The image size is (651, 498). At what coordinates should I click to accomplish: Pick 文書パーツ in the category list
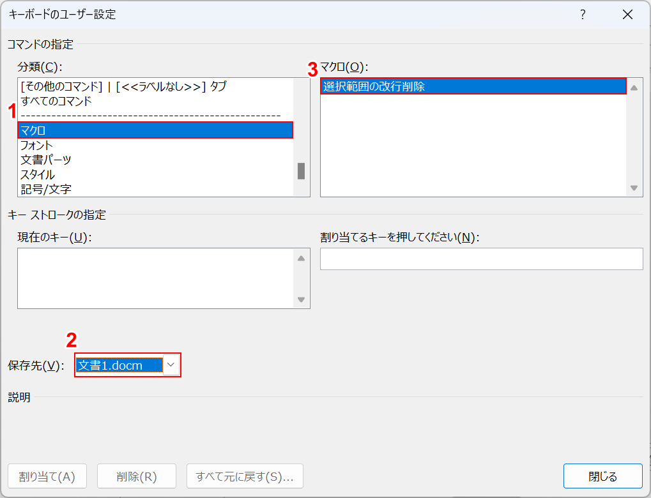[x=46, y=160]
